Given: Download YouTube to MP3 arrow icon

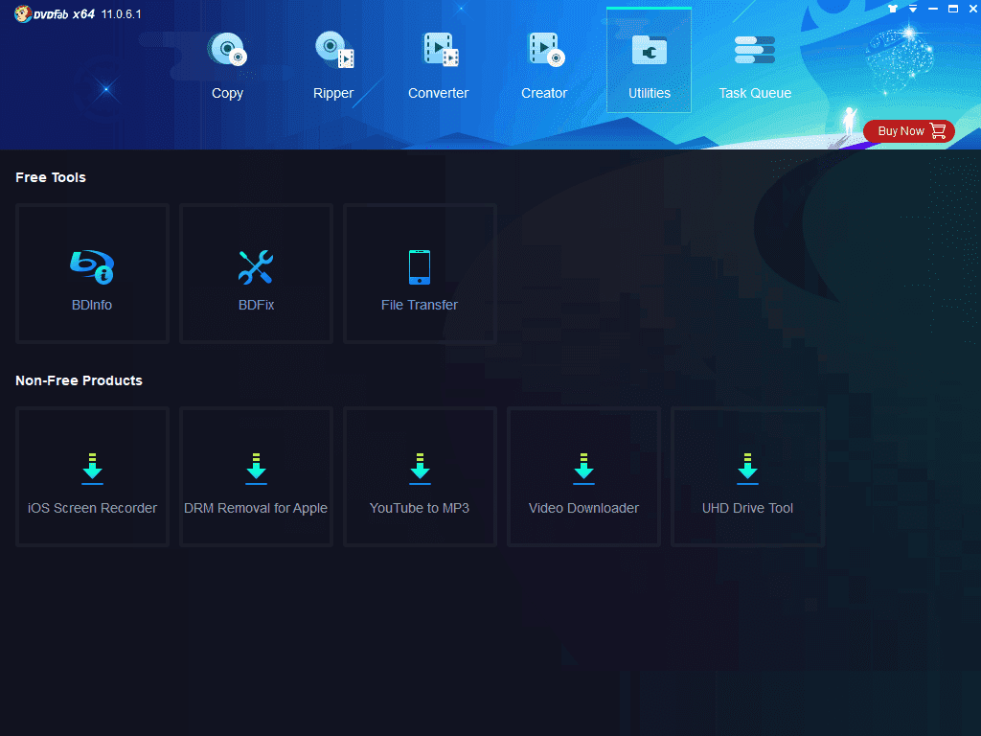Looking at the screenshot, I should [420, 469].
